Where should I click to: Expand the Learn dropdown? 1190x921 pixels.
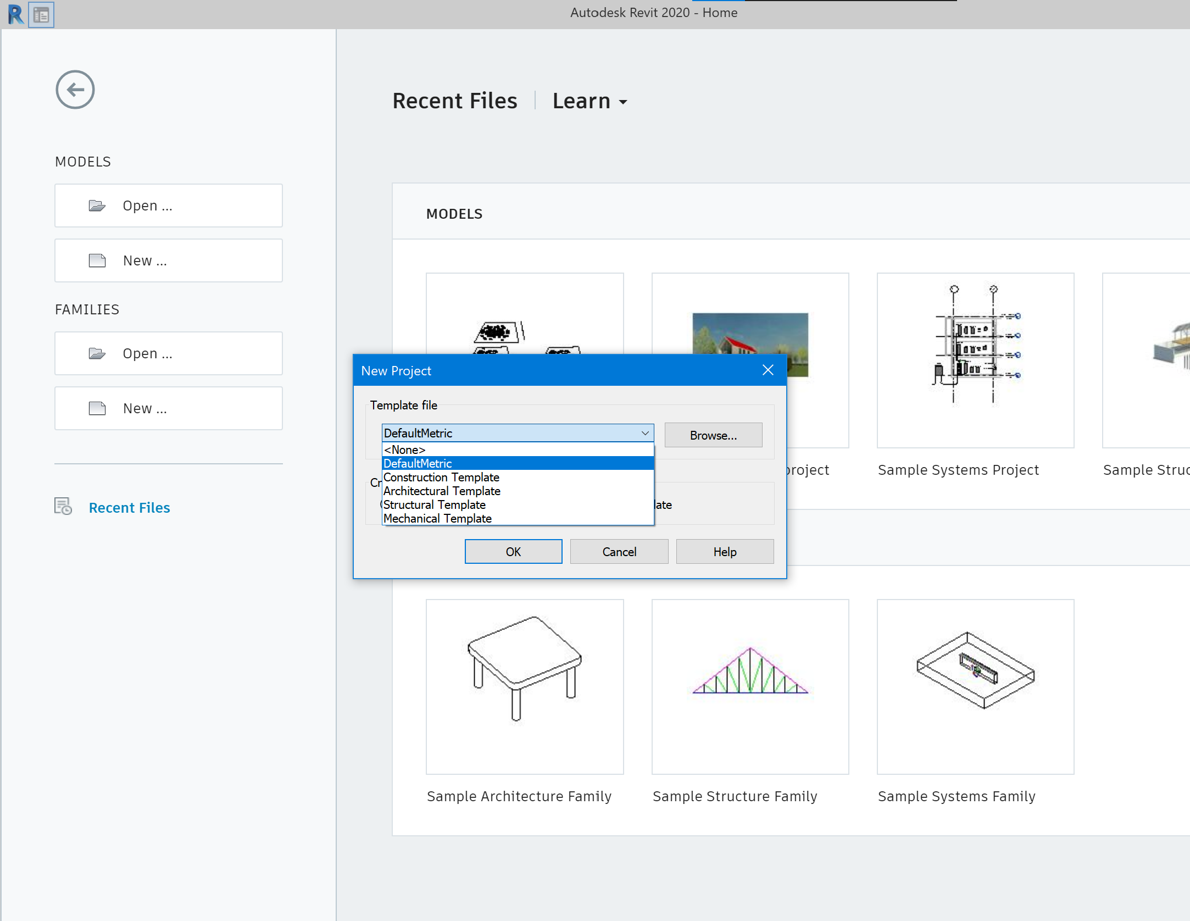coord(590,101)
